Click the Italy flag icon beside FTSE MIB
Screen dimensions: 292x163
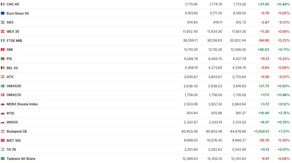[3, 41]
